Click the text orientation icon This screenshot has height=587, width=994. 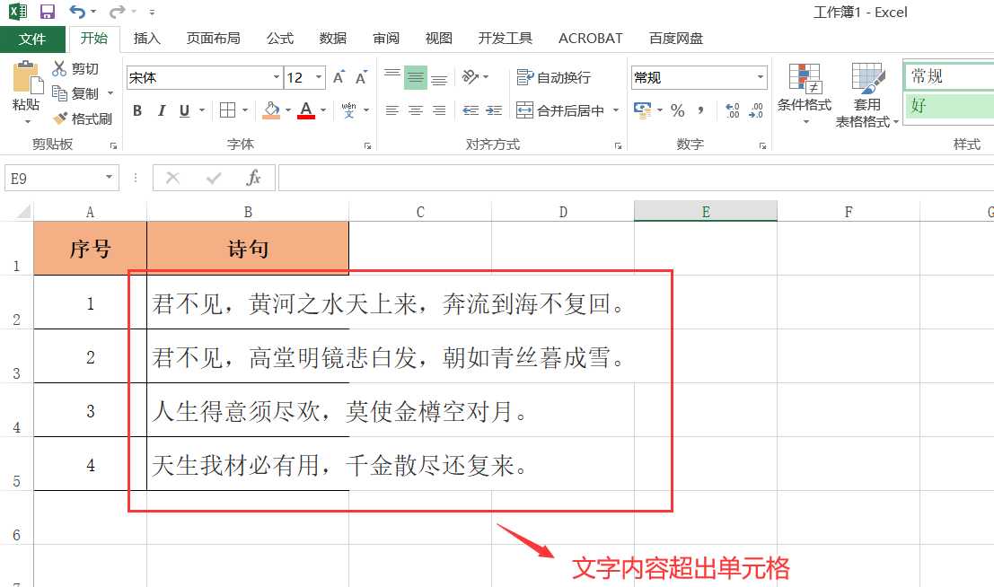point(471,76)
